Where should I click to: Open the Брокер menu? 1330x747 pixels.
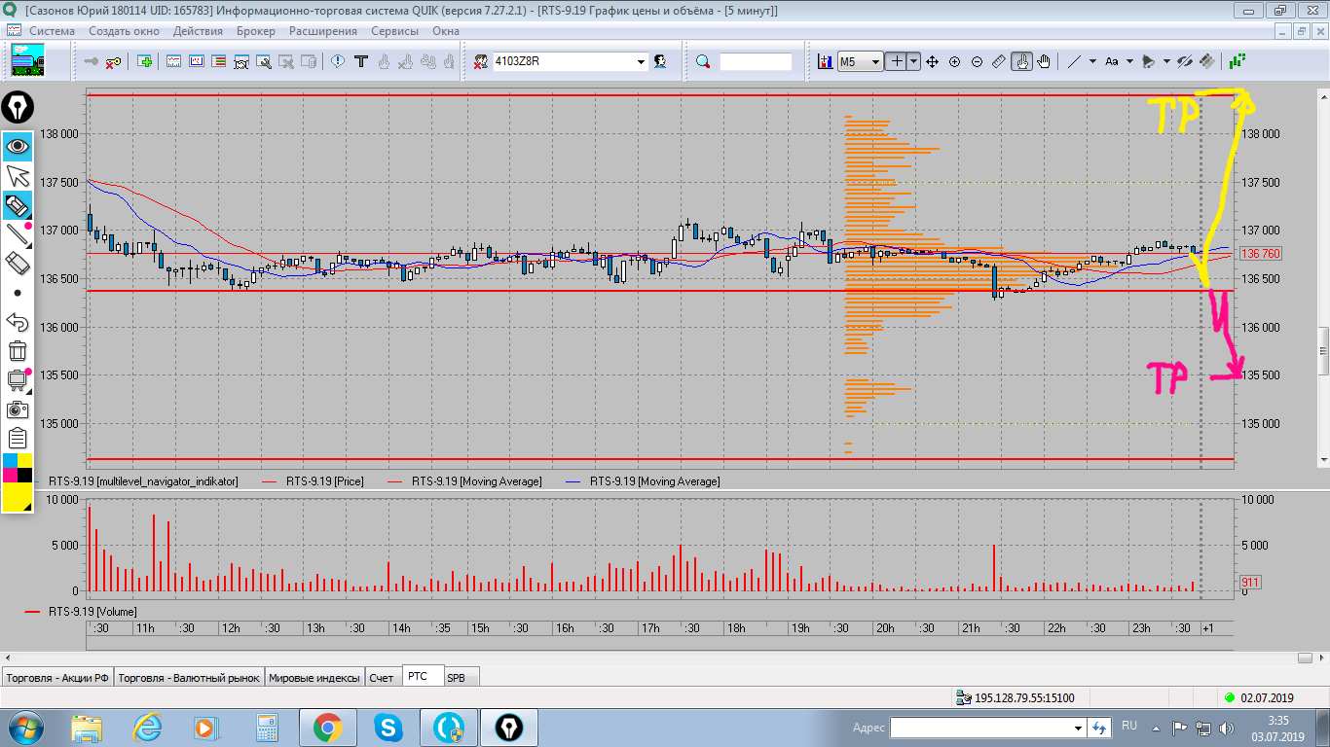coord(256,30)
